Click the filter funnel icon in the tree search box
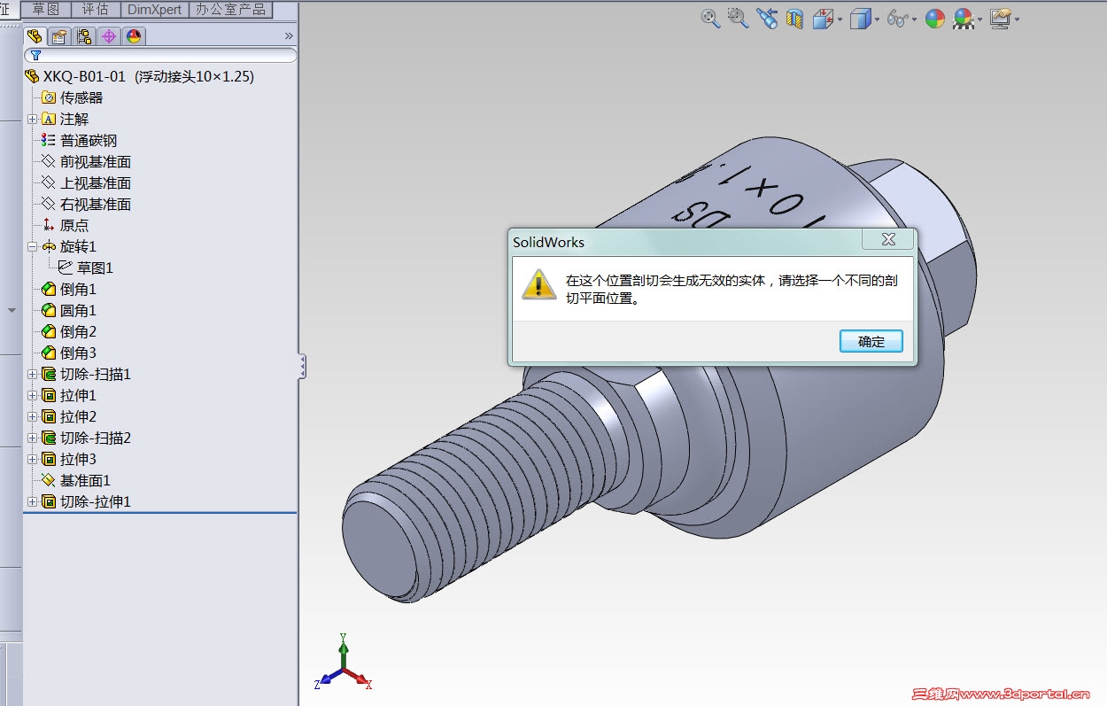This screenshot has width=1107, height=706. click(x=36, y=55)
